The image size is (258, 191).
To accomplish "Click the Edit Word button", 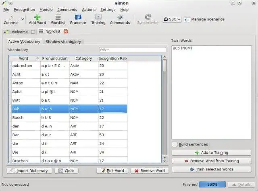I will pos(112,170).
